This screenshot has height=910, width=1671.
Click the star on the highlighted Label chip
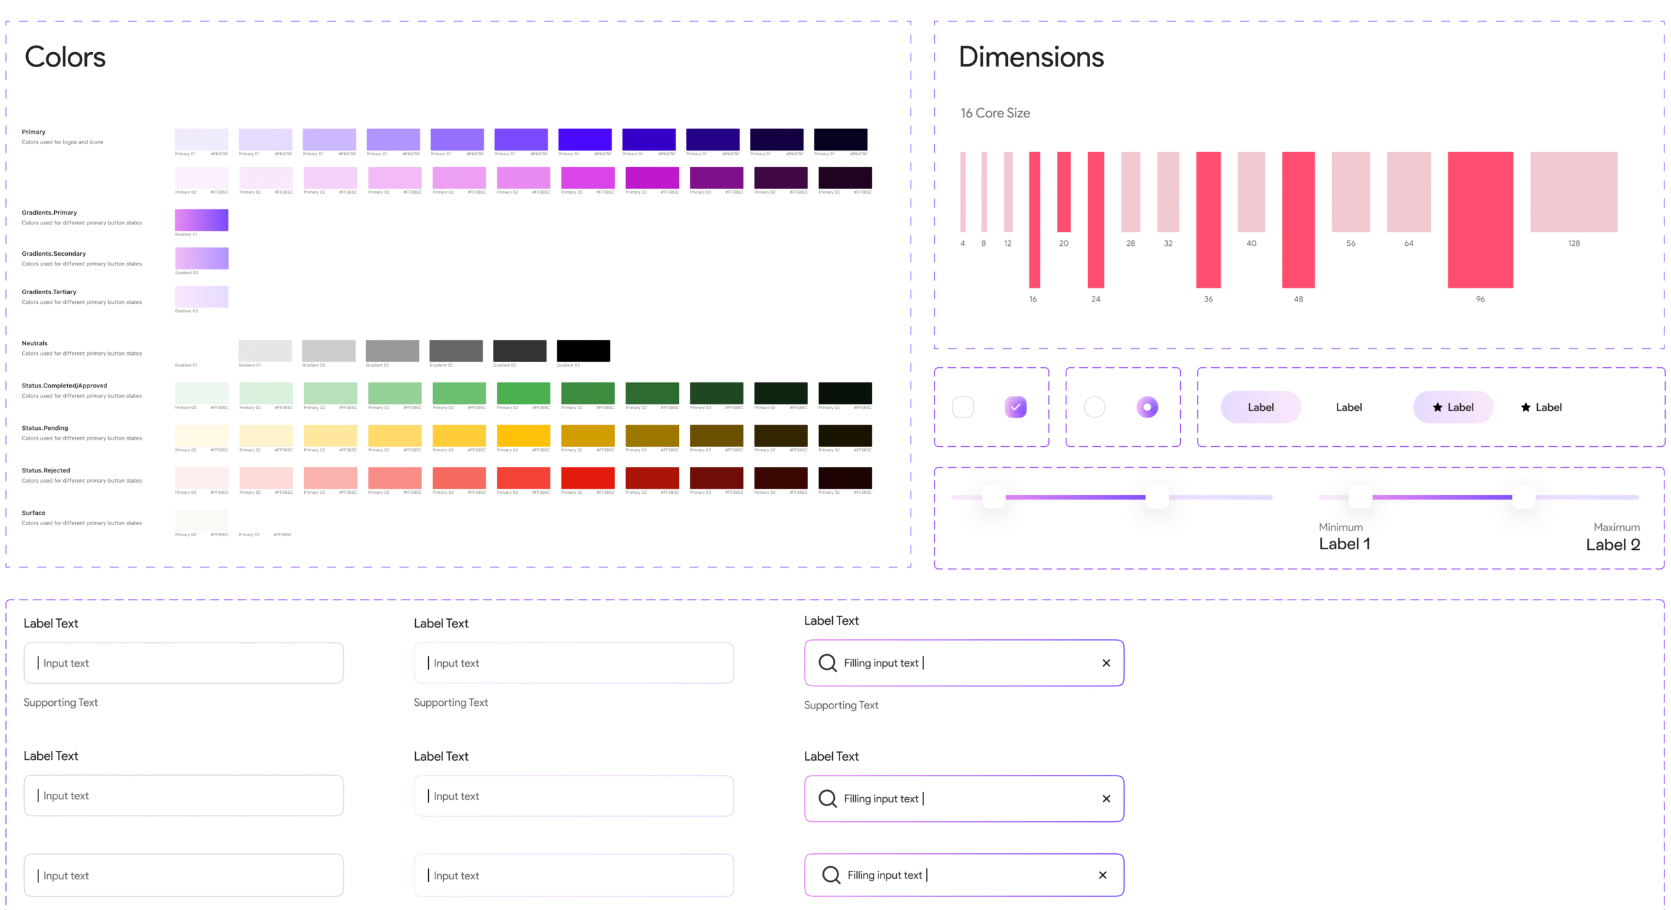point(1437,407)
